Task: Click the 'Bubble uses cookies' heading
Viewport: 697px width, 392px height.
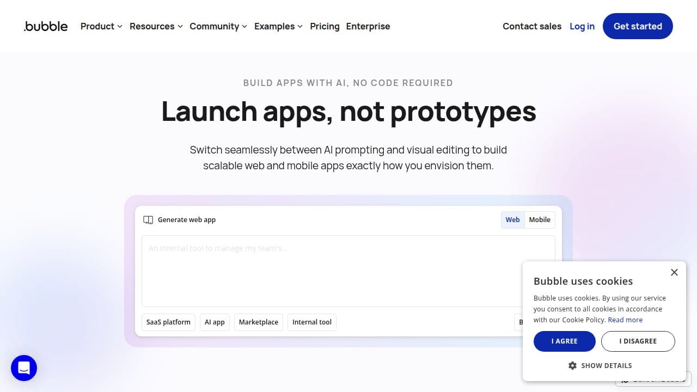Action: click(583, 281)
